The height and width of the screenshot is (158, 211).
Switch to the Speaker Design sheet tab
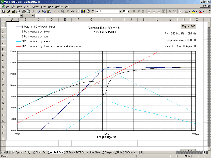click(x=23, y=152)
